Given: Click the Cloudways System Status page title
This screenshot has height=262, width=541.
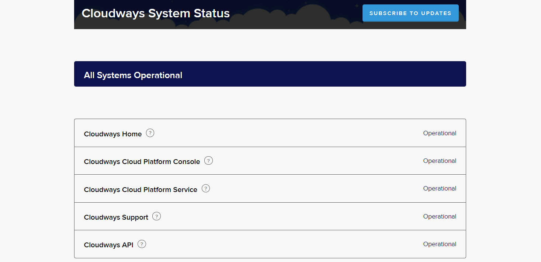Looking at the screenshot, I should pos(156,13).
